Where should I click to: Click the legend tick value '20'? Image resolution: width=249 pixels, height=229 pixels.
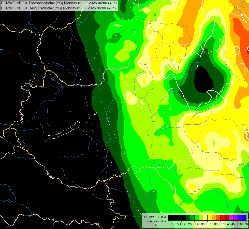click(x=186, y=224)
